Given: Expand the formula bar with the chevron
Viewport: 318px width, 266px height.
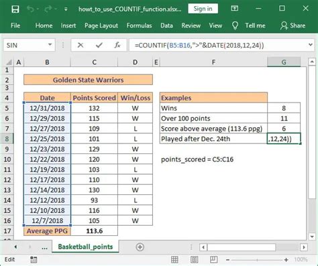Looking at the screenshot, I should pos(311,45).
